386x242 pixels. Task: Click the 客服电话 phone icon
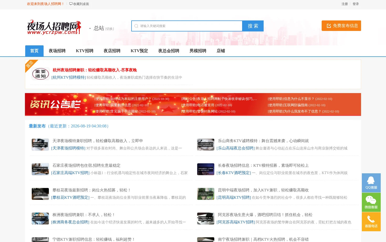(371, 222)
